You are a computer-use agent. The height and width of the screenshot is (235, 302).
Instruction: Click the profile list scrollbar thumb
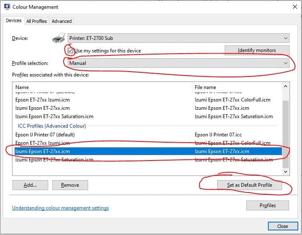point(285,134)
